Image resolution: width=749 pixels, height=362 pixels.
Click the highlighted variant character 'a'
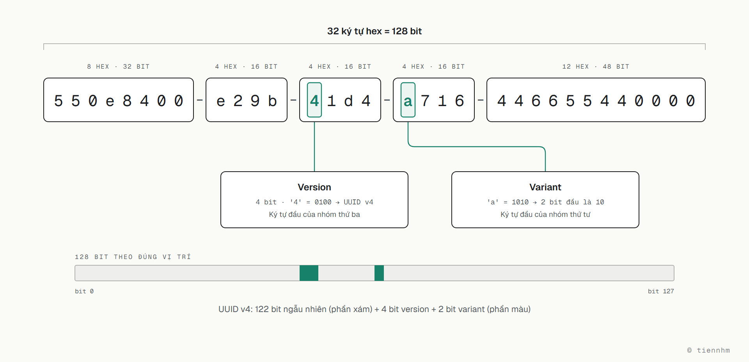pos(408,100)
